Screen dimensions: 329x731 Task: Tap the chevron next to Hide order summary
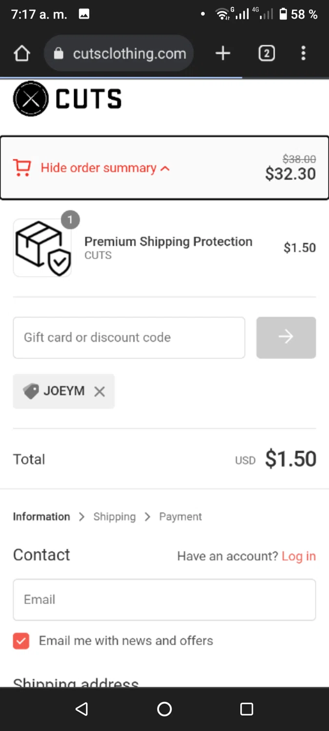165,168
